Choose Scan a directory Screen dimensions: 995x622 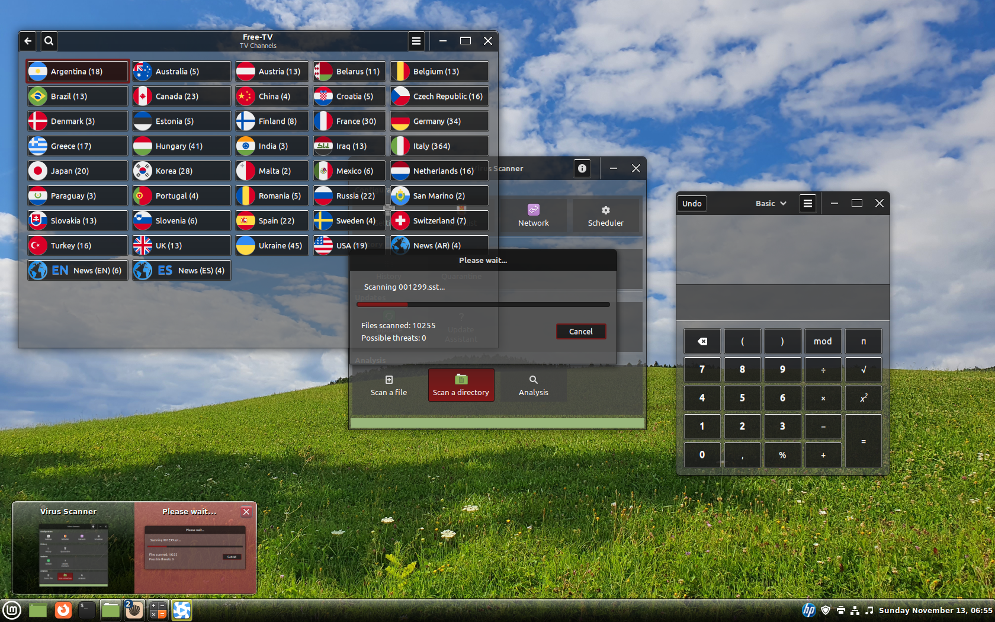(461, 386)
